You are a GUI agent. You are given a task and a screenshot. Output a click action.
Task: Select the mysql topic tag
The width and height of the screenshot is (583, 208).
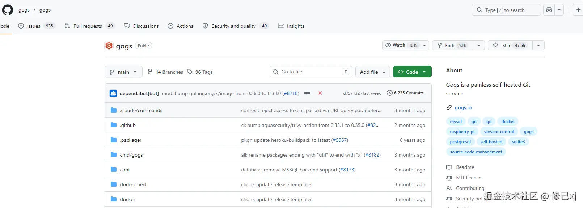456,122
